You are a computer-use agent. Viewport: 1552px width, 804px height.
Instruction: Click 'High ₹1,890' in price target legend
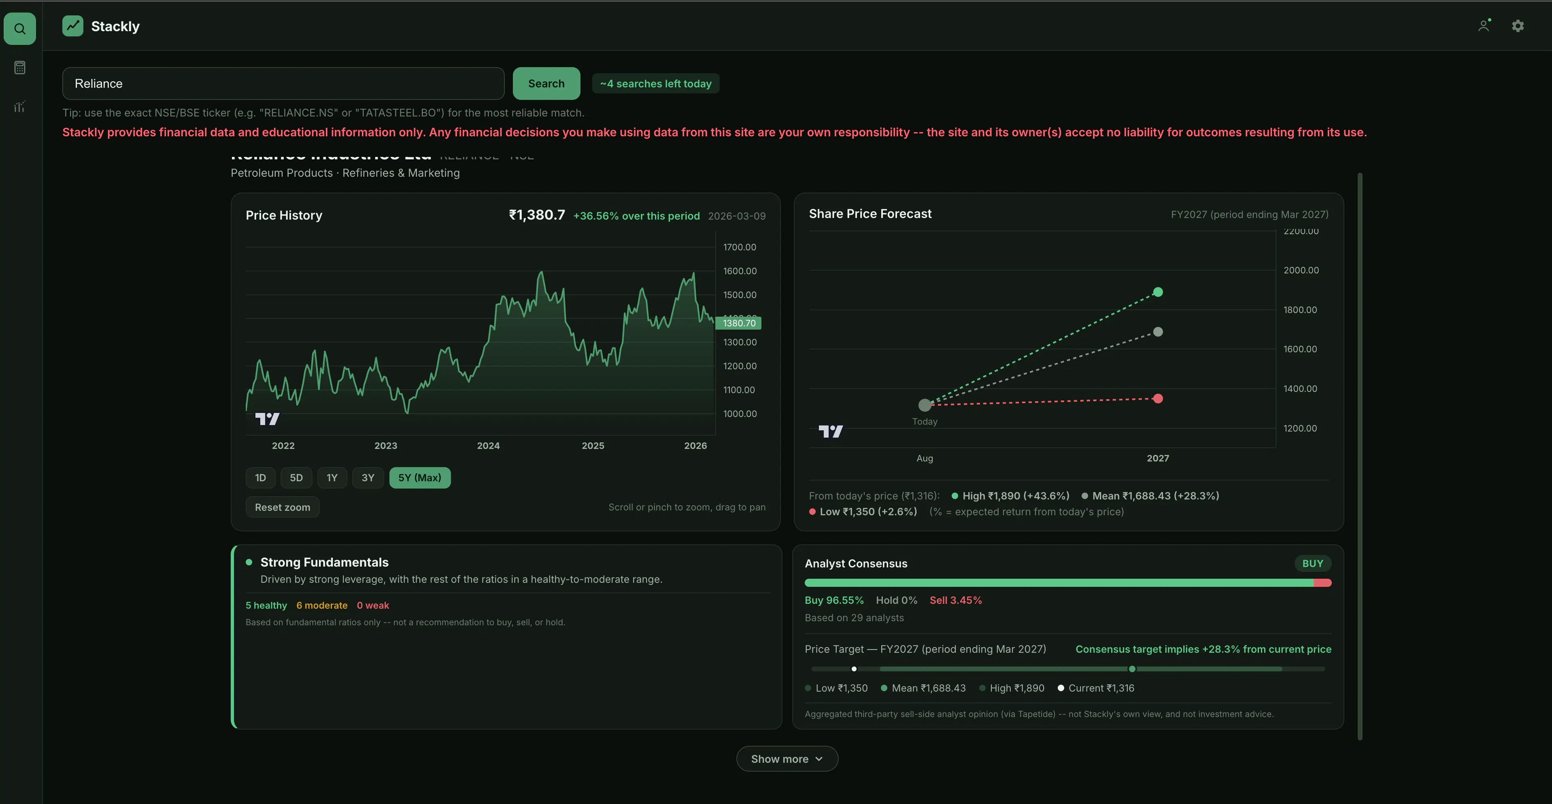(1012, 688)
